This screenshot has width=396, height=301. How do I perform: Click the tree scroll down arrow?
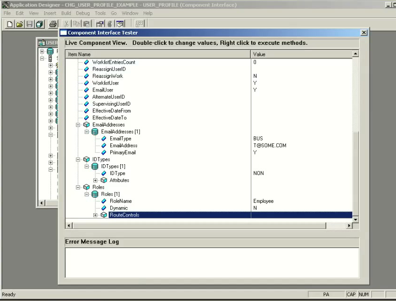355,219
